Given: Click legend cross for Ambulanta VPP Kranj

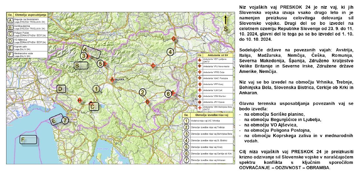Looking at the screenshot, I should point(200,84).
